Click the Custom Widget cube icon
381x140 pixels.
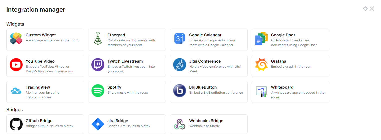16,39
